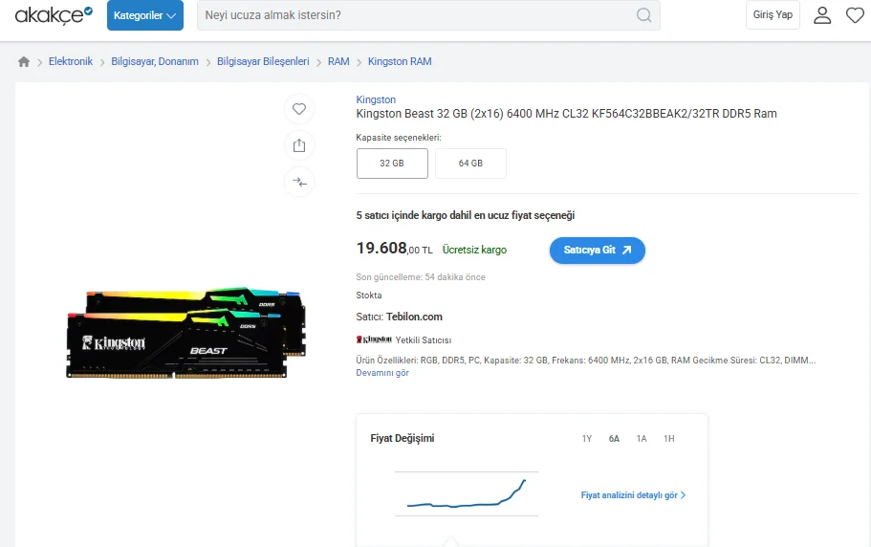
Task: Go to home via breadcrumb house icon
Action: 23,61
